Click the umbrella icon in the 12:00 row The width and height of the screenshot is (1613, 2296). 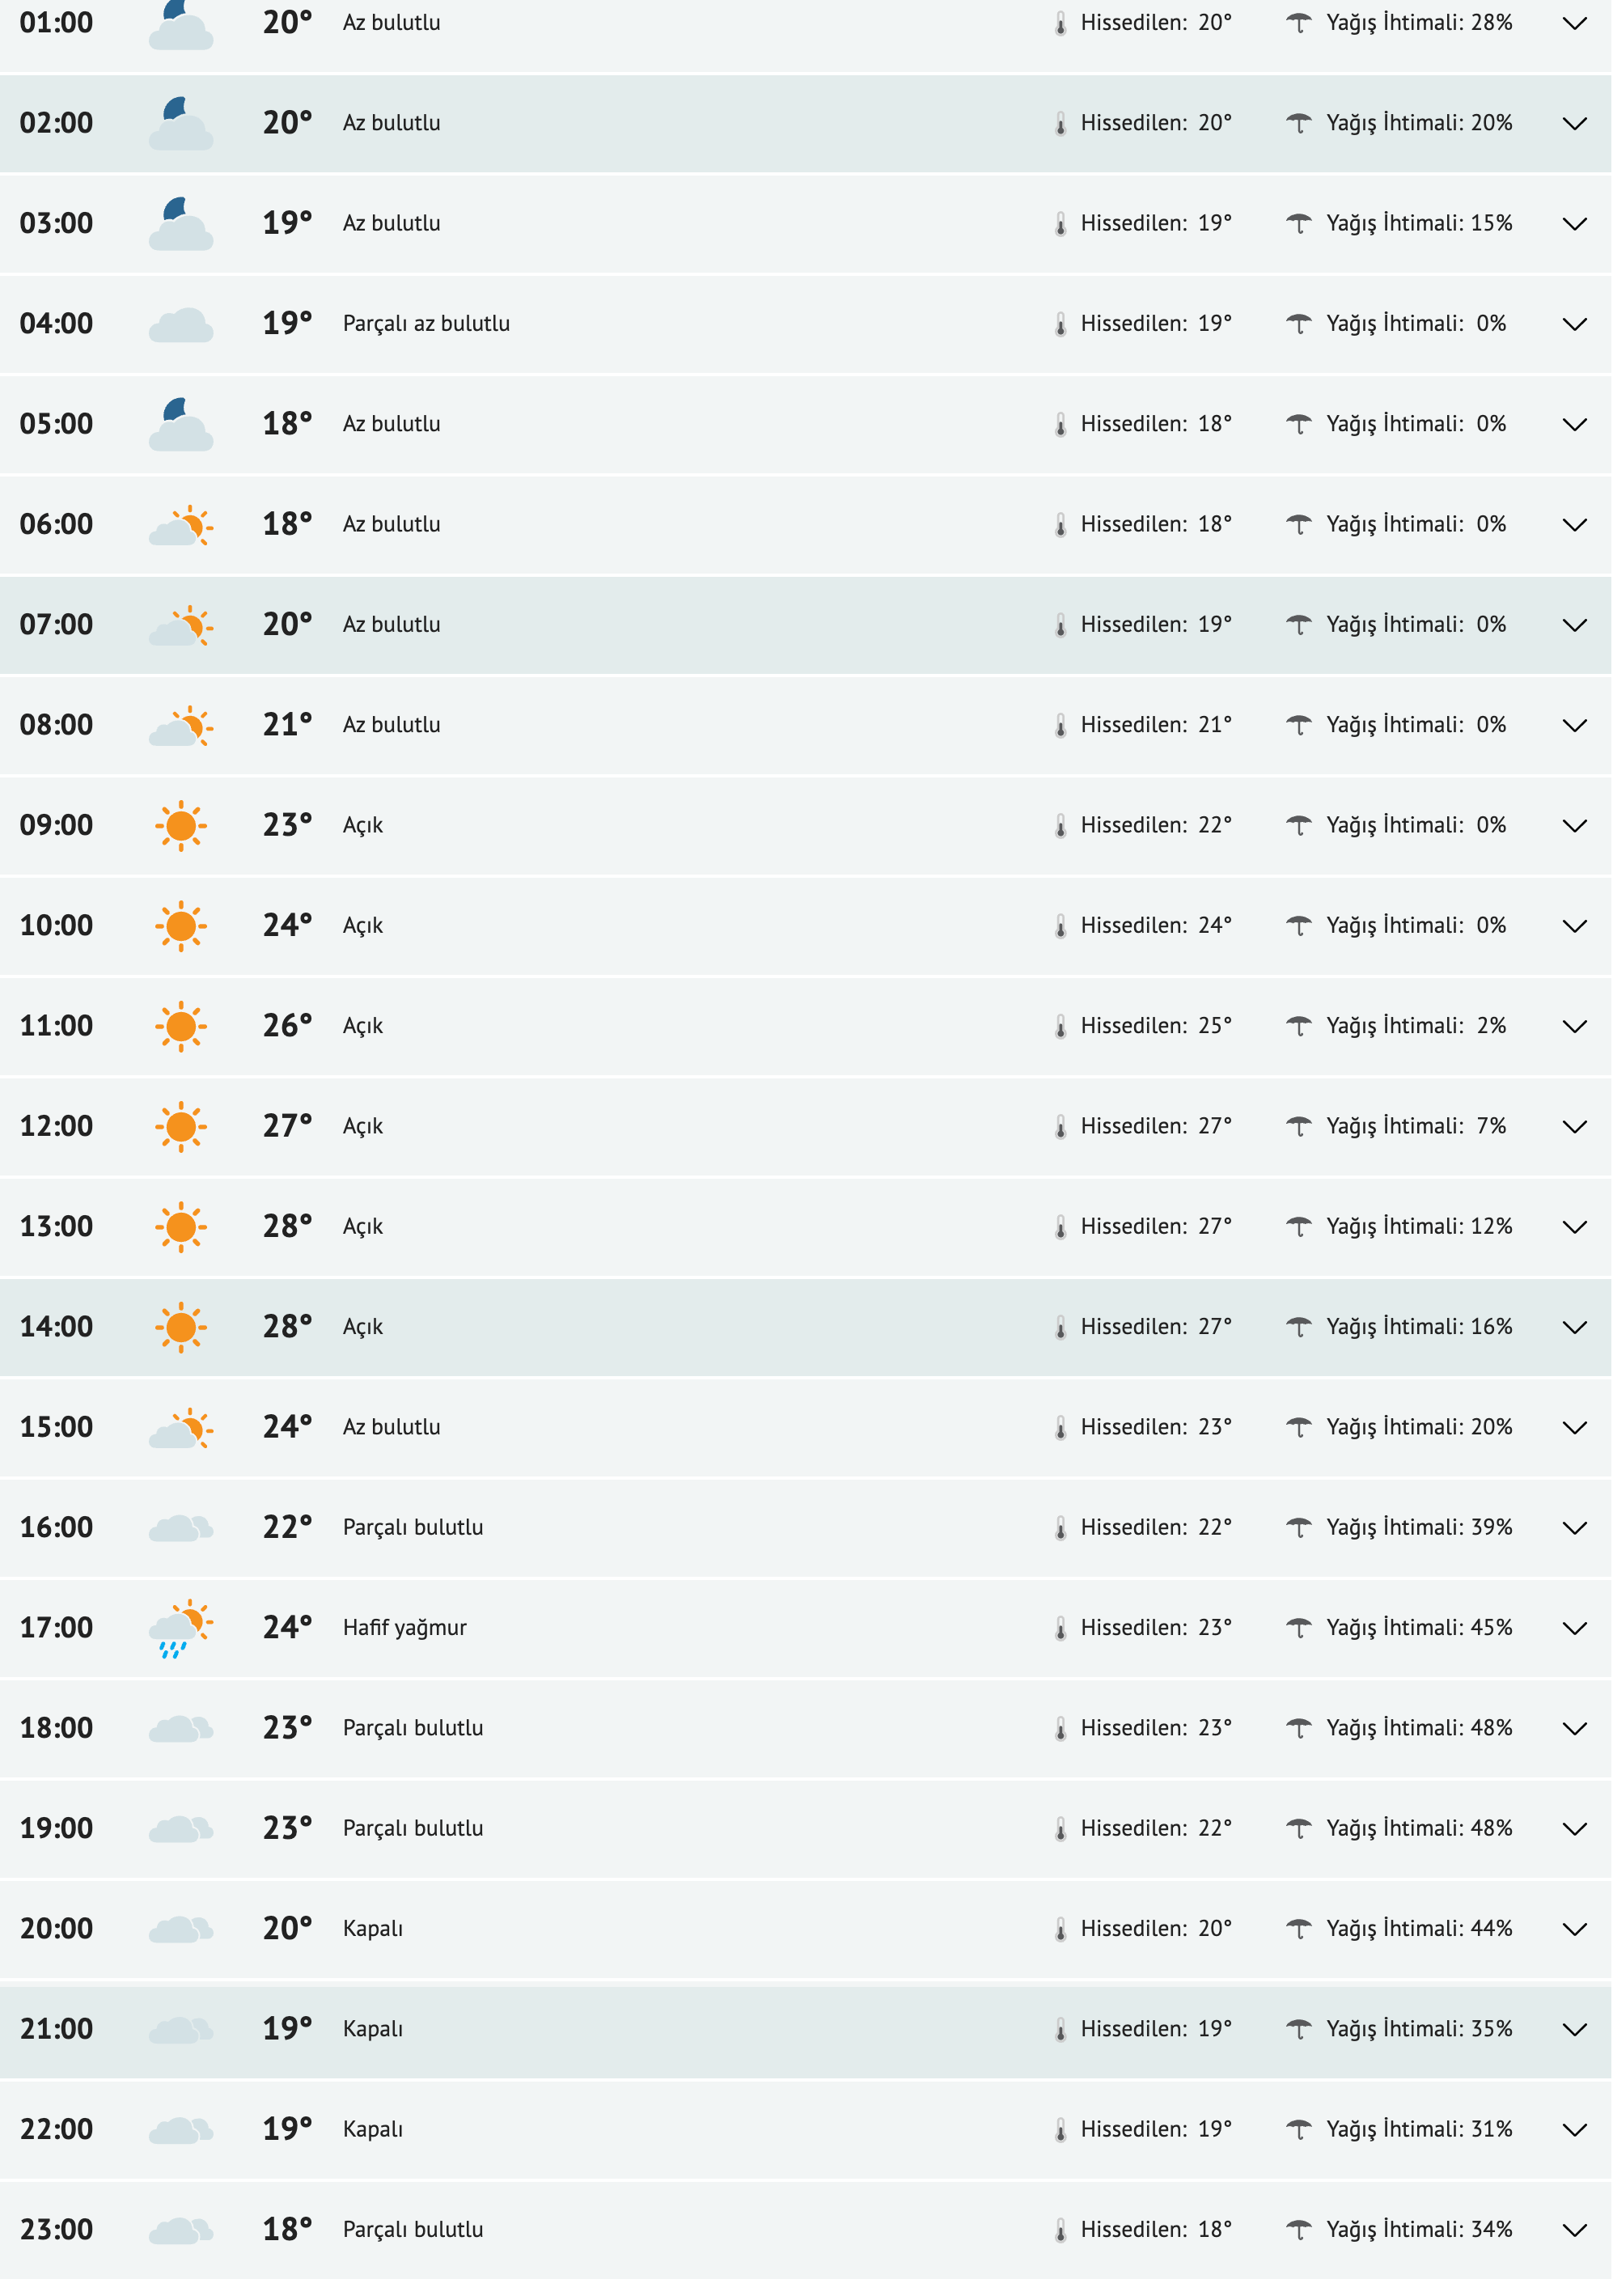(1299, 1127)
